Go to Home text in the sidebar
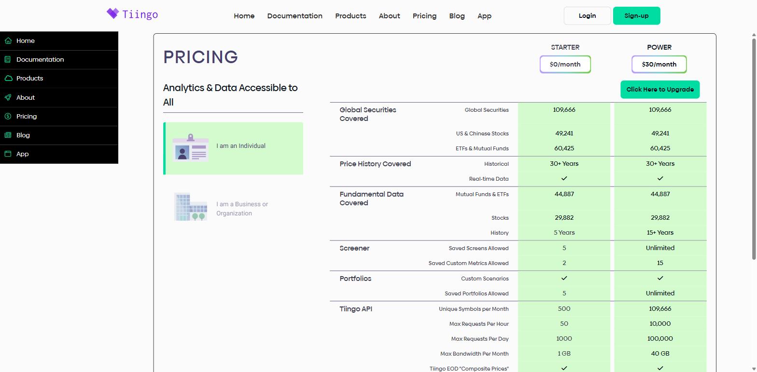The width and height of the screenshot is (757, 372). [26, 41]
